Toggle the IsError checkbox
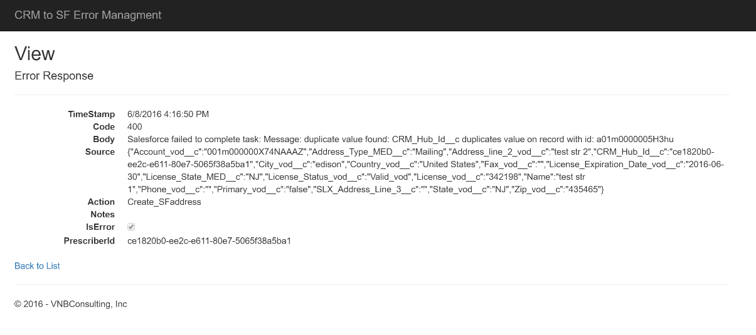 (x=131, y=227)
